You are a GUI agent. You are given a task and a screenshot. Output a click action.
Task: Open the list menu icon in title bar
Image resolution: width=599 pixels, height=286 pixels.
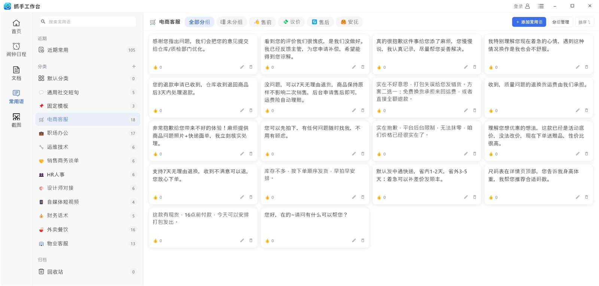point(541,6)
